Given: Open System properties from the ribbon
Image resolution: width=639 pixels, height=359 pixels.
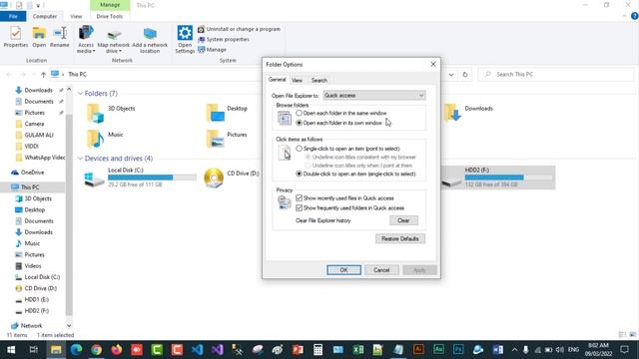Looking at the screenshot, I should coord(224,40).
